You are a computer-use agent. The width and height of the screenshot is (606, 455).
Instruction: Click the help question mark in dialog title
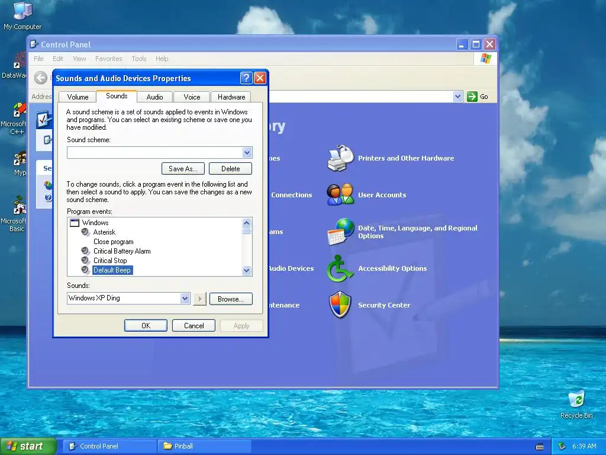pos(246,78)
